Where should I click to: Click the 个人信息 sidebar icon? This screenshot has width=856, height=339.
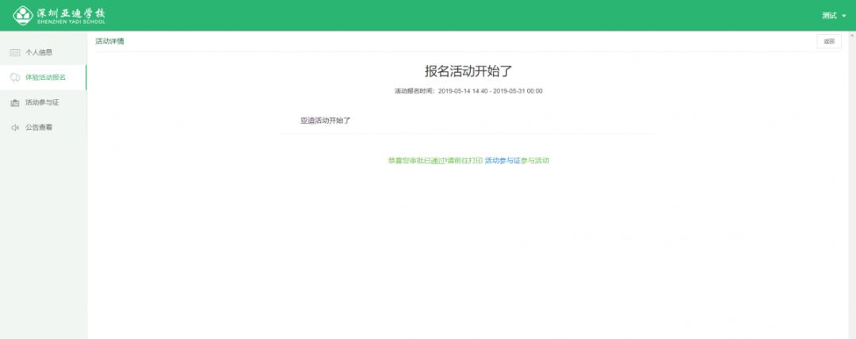click(x=15, y=53)
